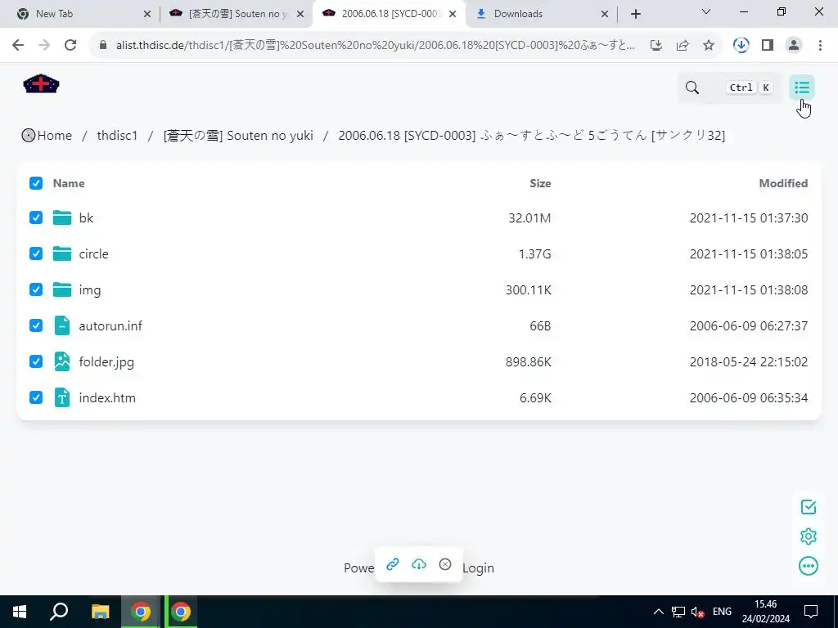Uncheck the index.htm checkbox
838x628 pixels.
36,398
